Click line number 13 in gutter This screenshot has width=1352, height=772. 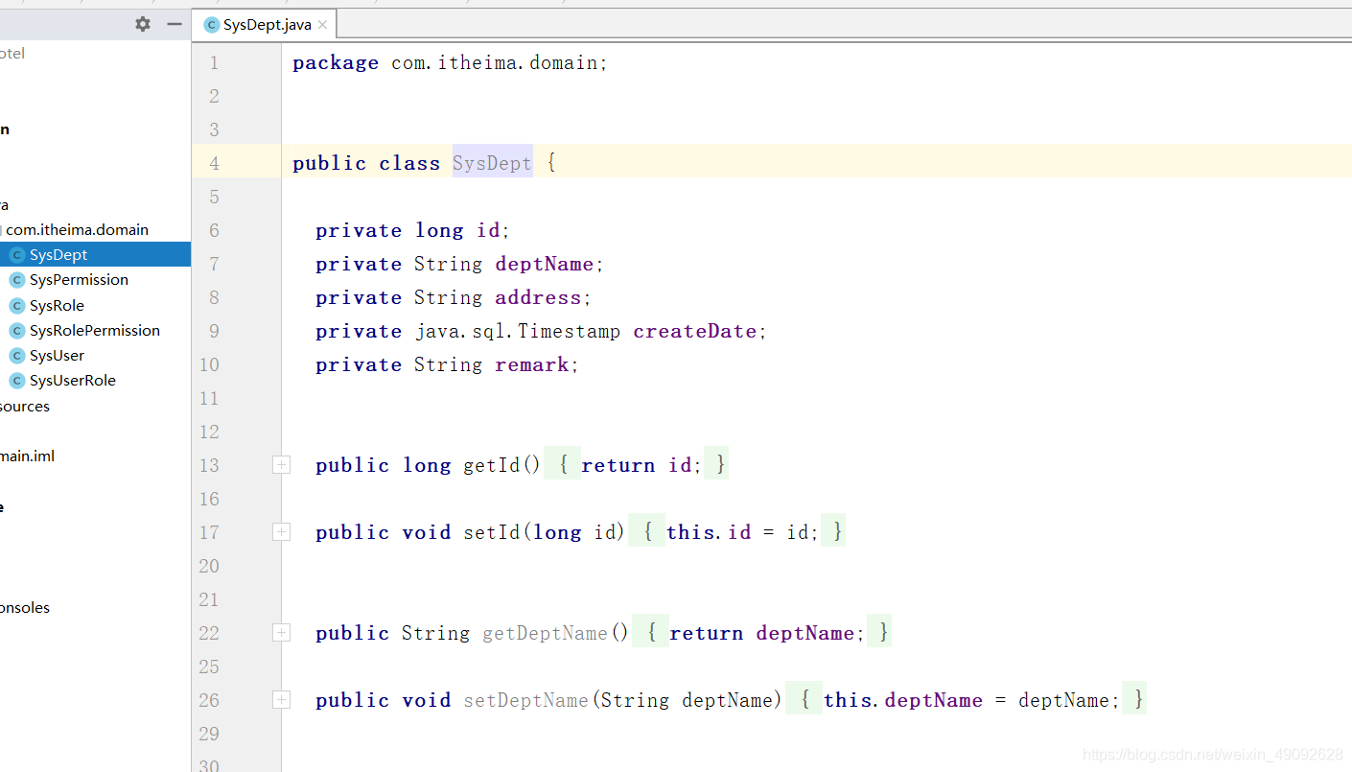(x=209, y=465)
